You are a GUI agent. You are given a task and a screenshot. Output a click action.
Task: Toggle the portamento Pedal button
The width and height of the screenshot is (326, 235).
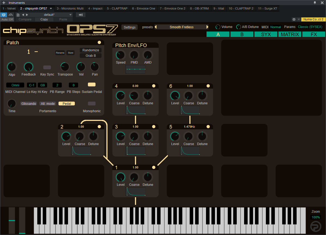(67, 104)
